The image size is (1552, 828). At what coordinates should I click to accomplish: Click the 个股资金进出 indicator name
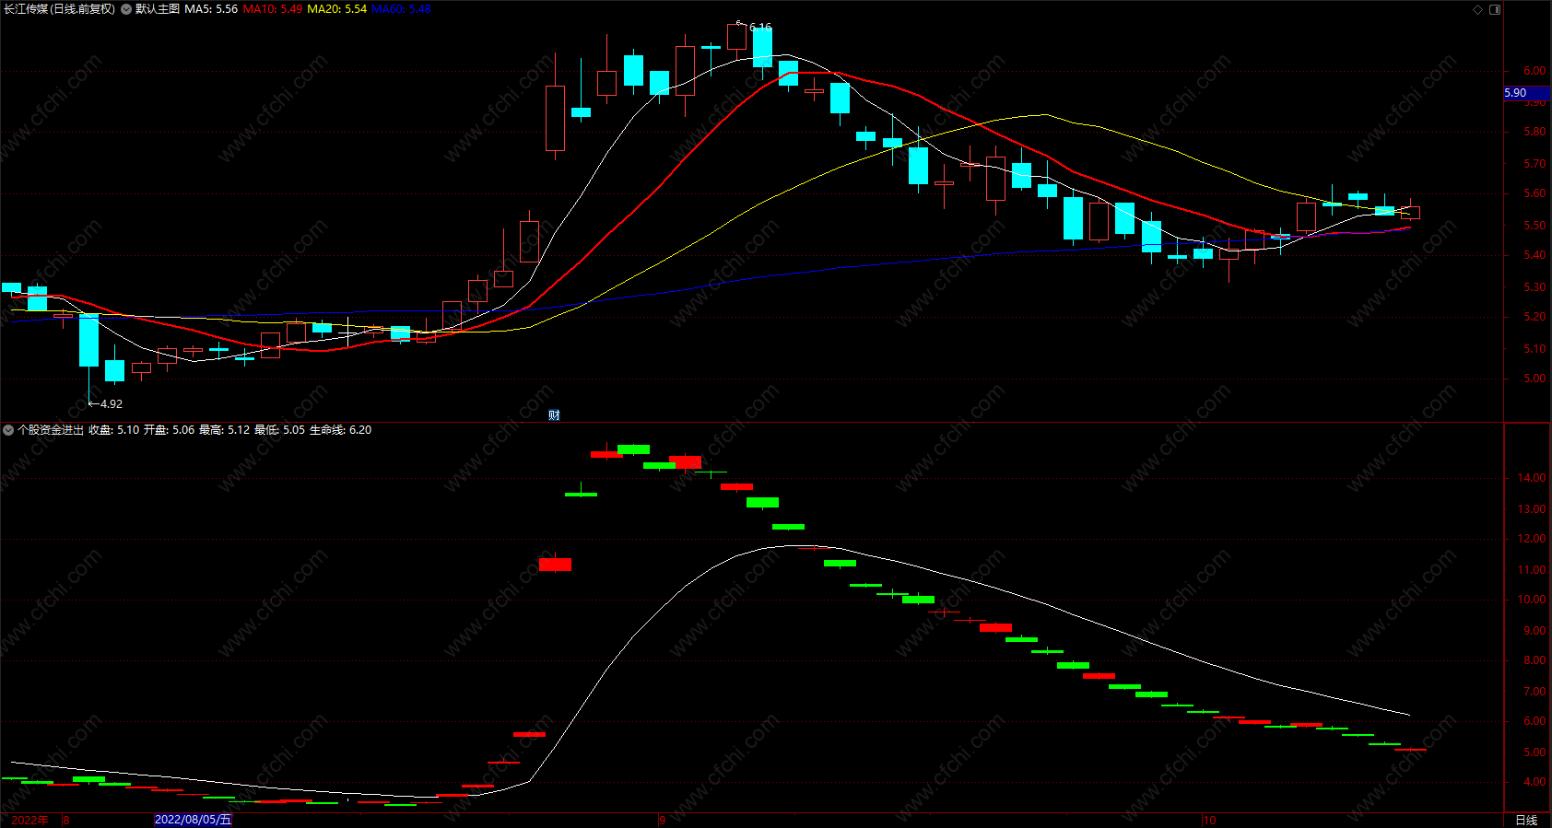[51, 430]
